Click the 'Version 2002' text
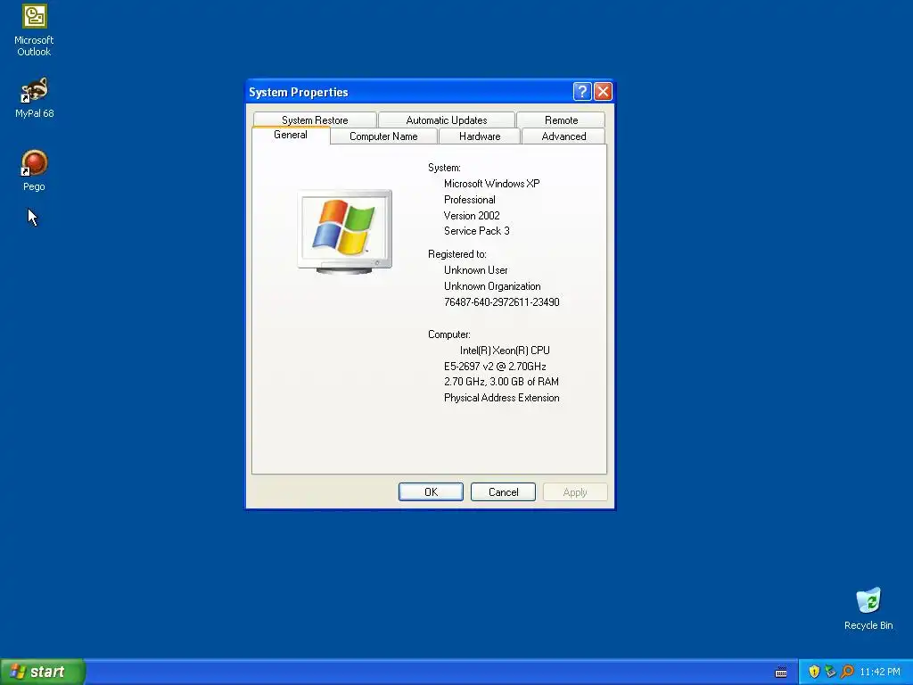 point(472,216)
